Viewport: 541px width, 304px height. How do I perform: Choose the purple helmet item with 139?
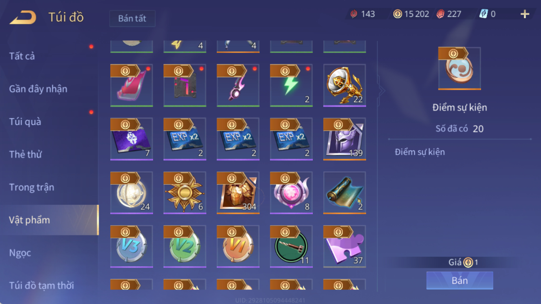point(345,139)
